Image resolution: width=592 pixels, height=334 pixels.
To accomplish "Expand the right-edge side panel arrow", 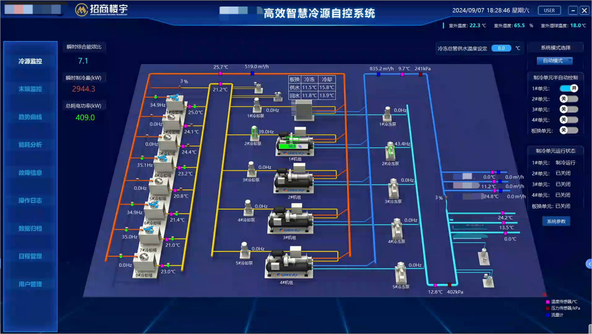I will 589,264.
